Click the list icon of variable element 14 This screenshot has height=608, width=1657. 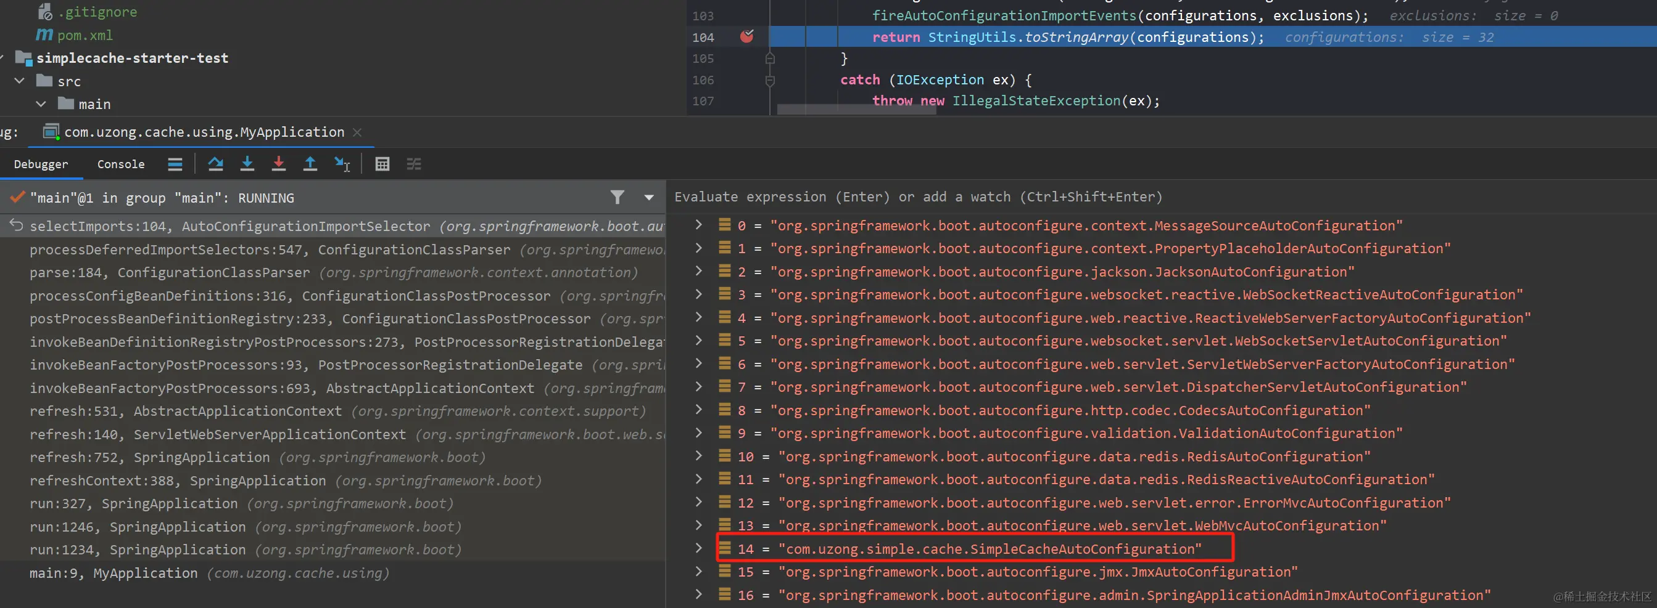725,548
